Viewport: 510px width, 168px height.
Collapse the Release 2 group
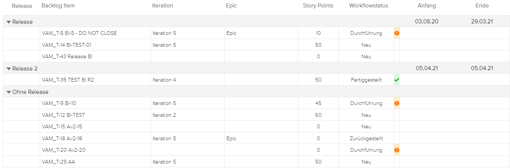(x=9, y=69)
